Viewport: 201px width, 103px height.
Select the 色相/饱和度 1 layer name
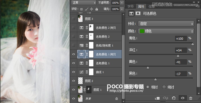[x=105, y=45]
